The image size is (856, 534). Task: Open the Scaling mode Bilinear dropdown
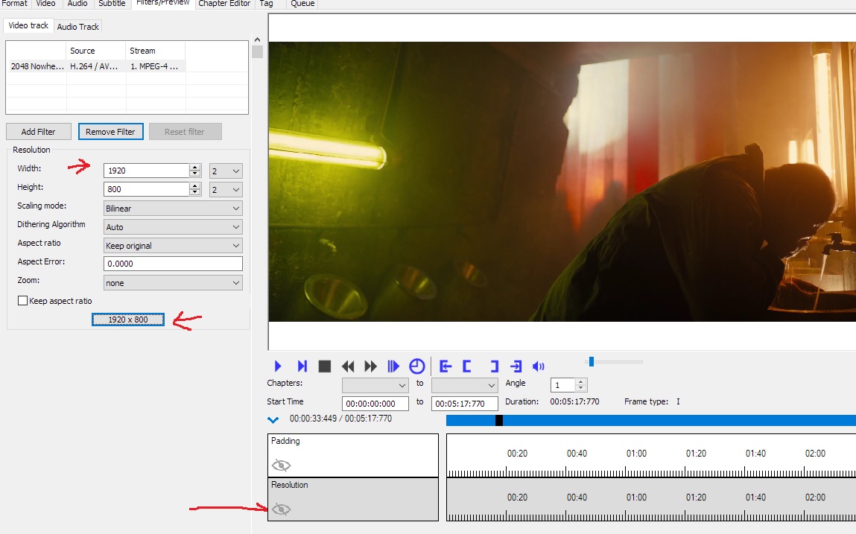(x=173, y=208)
